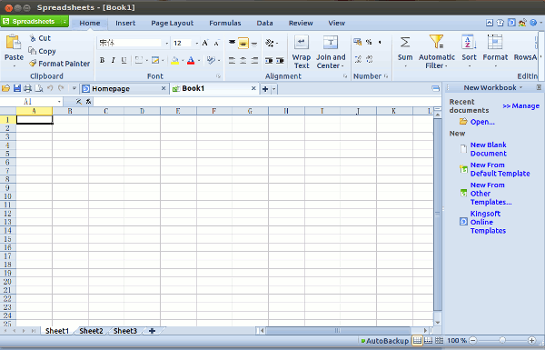This screenshot has height=350, width=545.
Task: Align text left in cell
Action: pyautogui.click(x=232, y=61)
